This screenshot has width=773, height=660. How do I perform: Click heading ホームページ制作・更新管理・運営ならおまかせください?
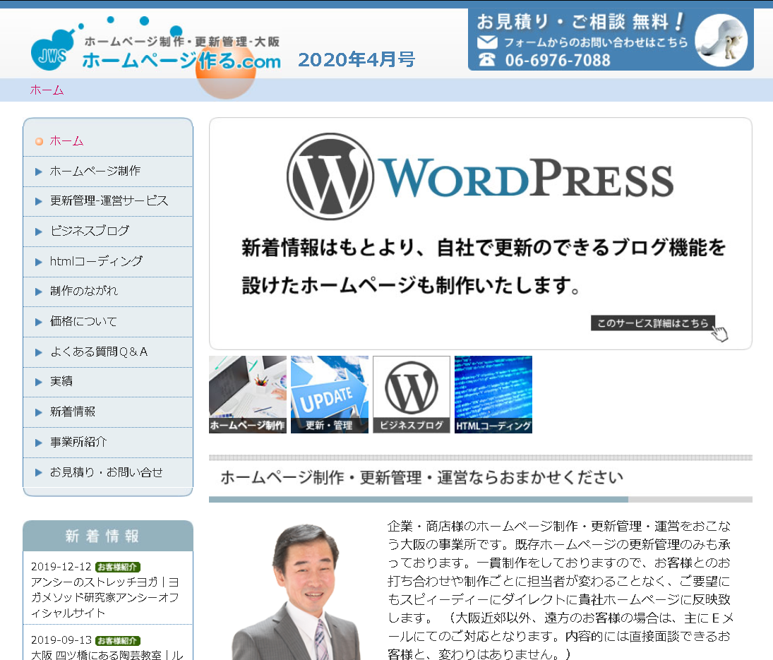[x=422, y=477]
